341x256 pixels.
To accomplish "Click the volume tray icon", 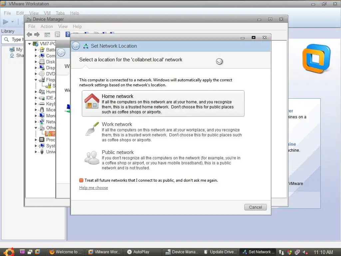I will click(x=305, y=252).
